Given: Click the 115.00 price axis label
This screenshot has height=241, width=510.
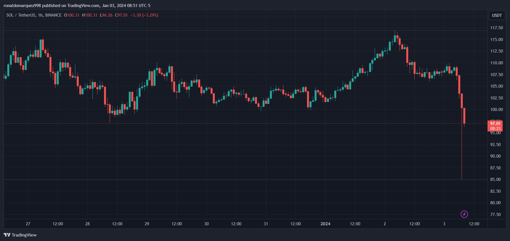Looking at the screenshot, I should tap(497, 40).
